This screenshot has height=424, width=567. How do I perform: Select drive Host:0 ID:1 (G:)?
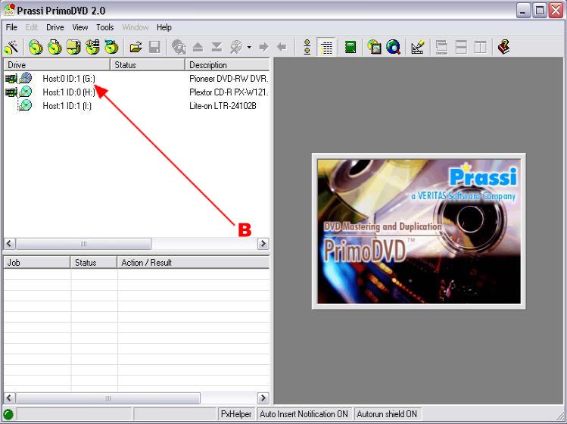[69, 78]
